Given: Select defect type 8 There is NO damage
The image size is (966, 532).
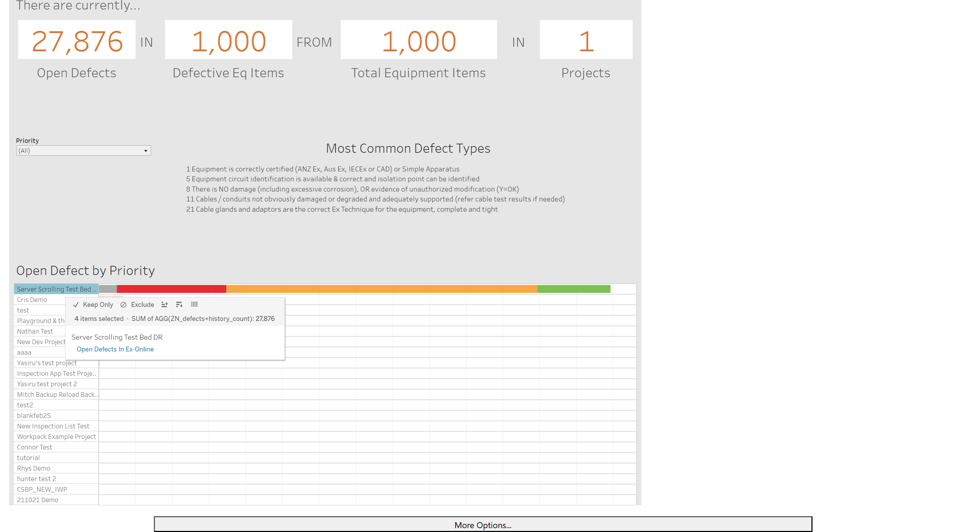Looking at the screenshot, I should coord(352,189).
